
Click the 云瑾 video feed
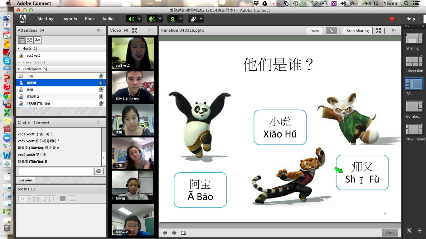click(133, 153)
